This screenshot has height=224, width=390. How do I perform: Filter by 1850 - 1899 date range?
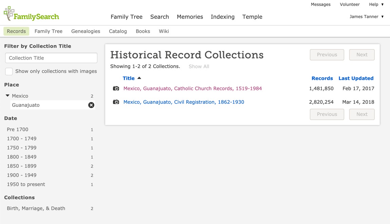click(22, 166)
